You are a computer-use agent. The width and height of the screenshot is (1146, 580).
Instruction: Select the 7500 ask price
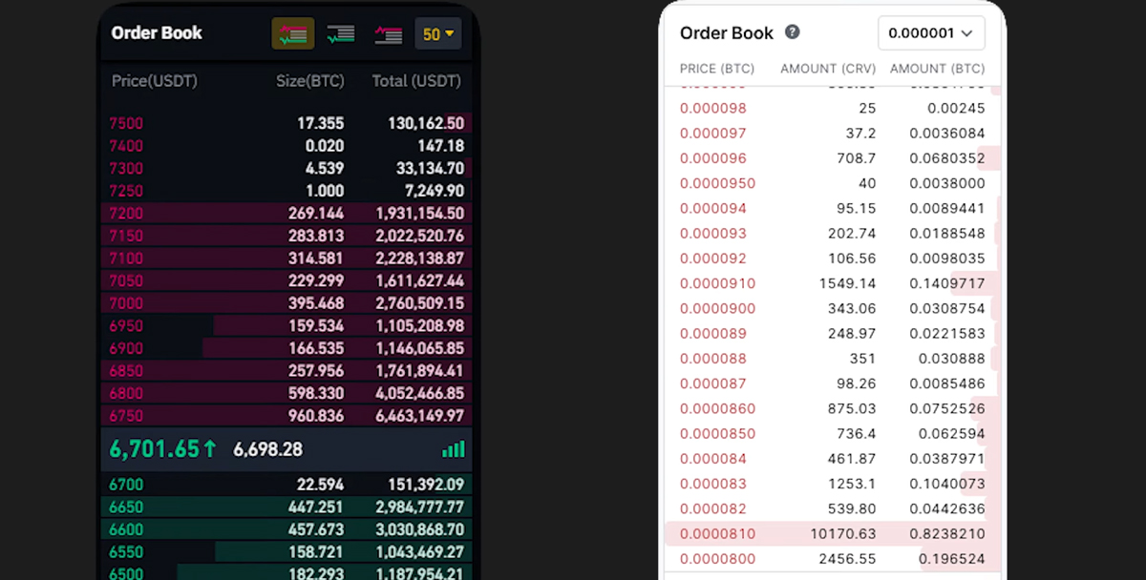coord(126,123)
